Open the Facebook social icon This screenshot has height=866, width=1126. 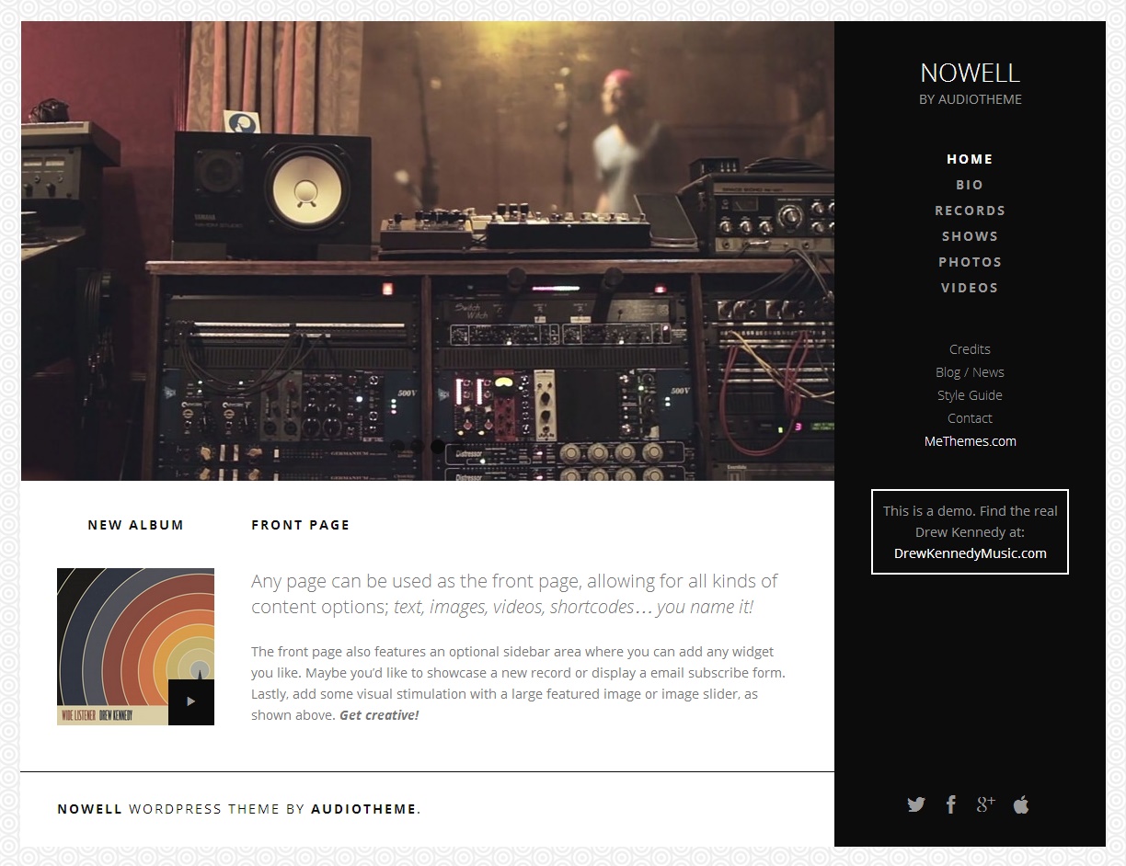tap(950, 804)
